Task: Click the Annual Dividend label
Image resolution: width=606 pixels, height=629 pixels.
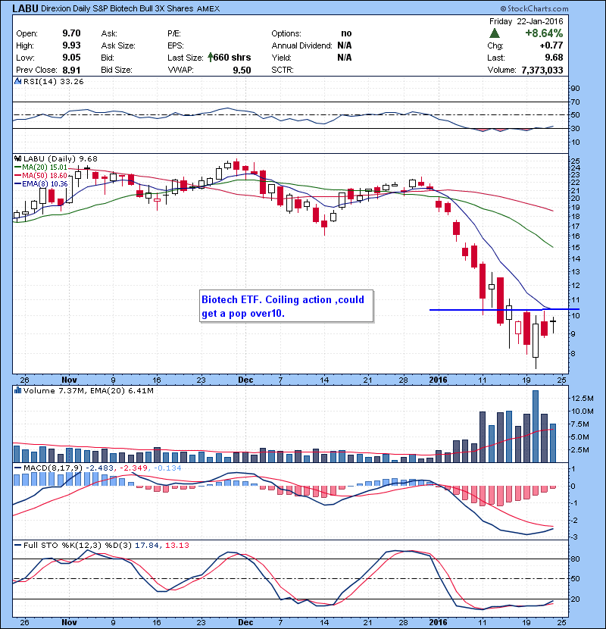Action: [x=301, y=45]
